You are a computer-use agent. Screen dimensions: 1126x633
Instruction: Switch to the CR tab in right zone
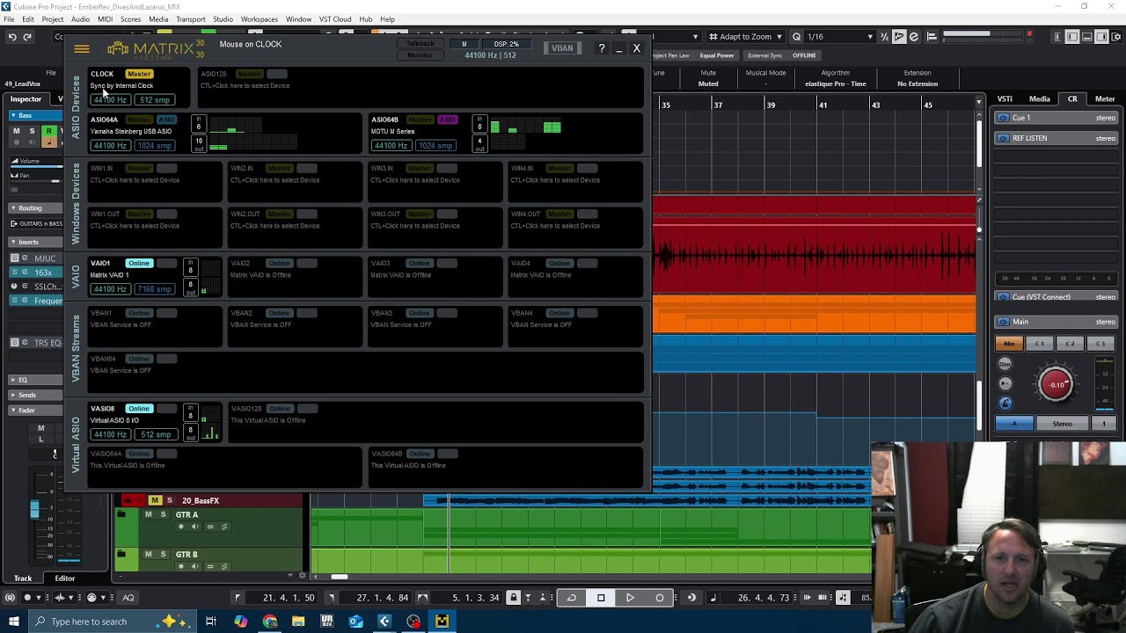(1072, 99)
